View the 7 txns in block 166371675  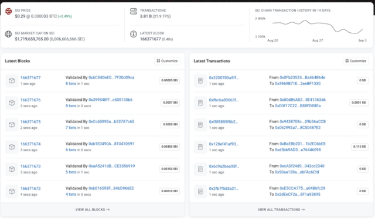(71, 128)
